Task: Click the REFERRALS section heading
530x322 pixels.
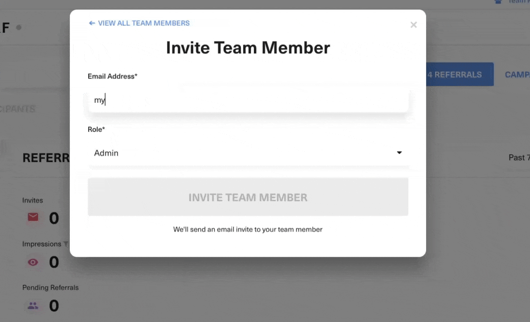Action: coord(46,157)
